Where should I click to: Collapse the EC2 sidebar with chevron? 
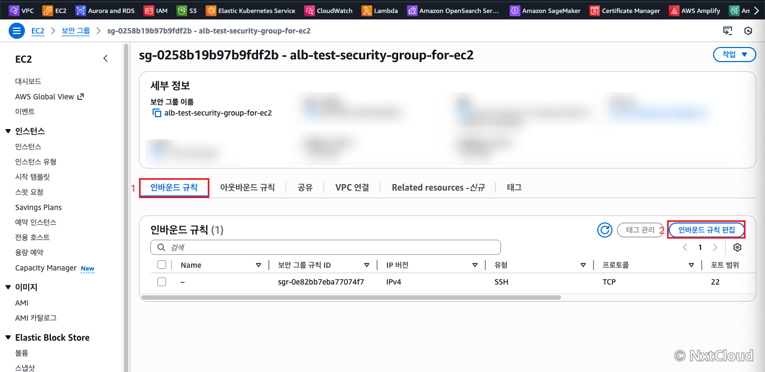(x=105, y=59)
